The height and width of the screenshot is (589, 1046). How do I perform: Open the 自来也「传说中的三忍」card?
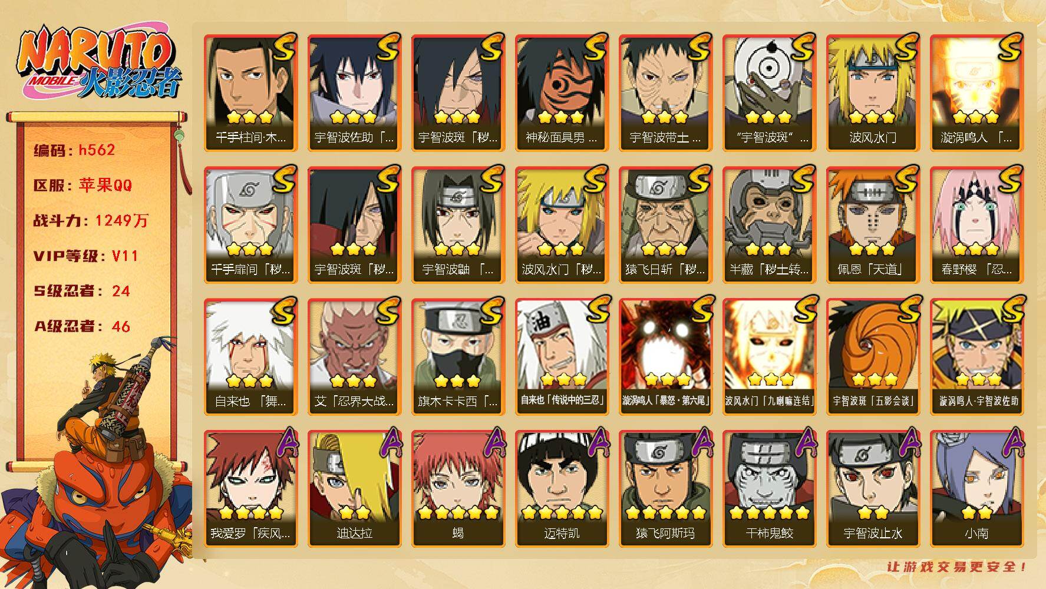(x=562, y=356)
